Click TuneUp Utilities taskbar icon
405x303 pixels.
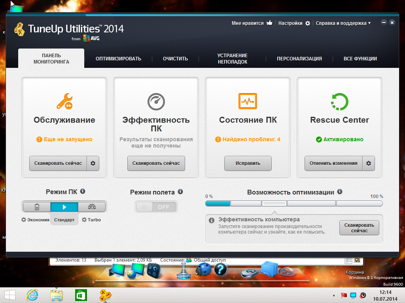[105, 295]
